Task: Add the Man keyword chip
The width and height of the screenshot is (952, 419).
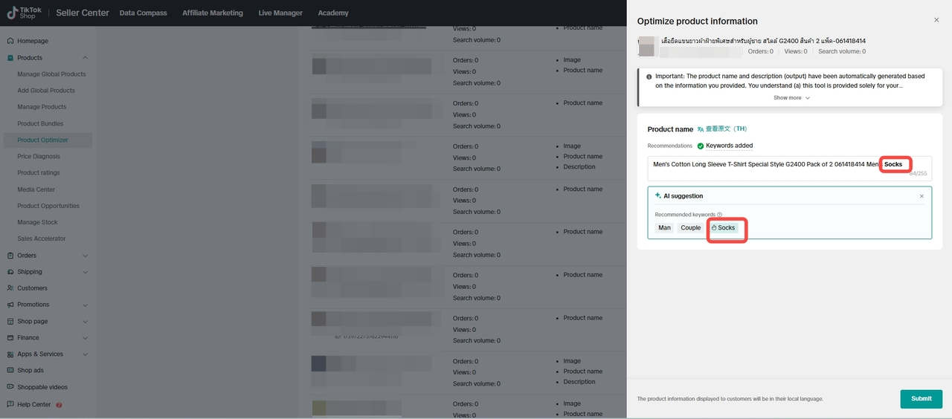Action: (x=664, y=228)
